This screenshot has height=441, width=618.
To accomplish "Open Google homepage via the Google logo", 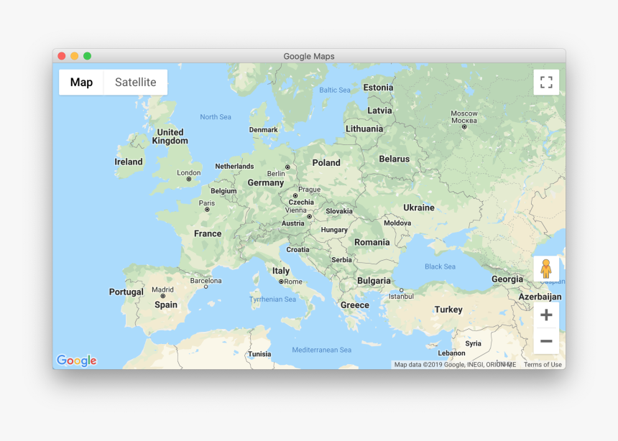I will click(x=77, y=360).
